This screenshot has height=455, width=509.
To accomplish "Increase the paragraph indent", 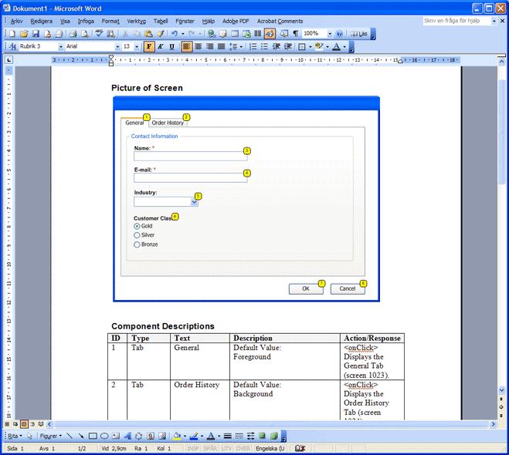I will [x=288, y=47].
